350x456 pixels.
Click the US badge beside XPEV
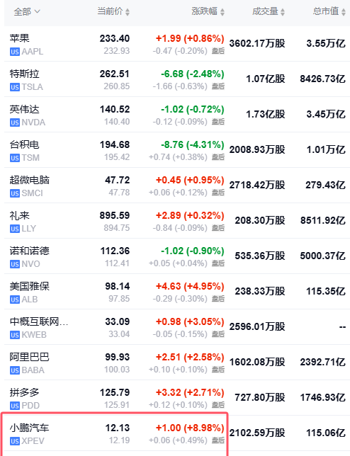15,441
